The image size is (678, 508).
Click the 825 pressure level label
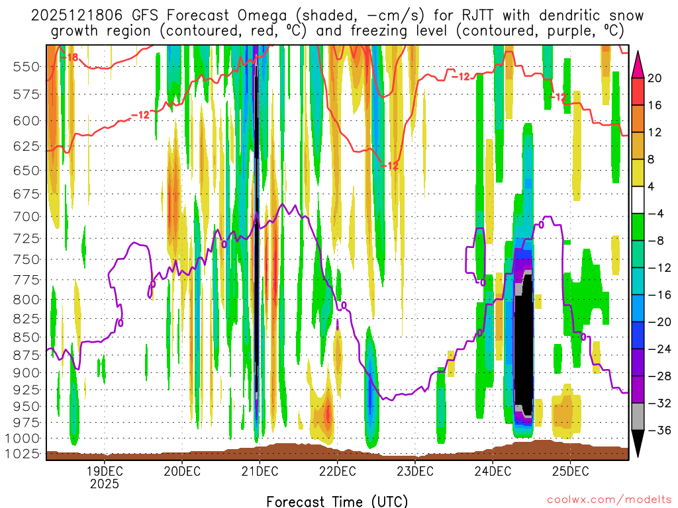pos(26,319)
